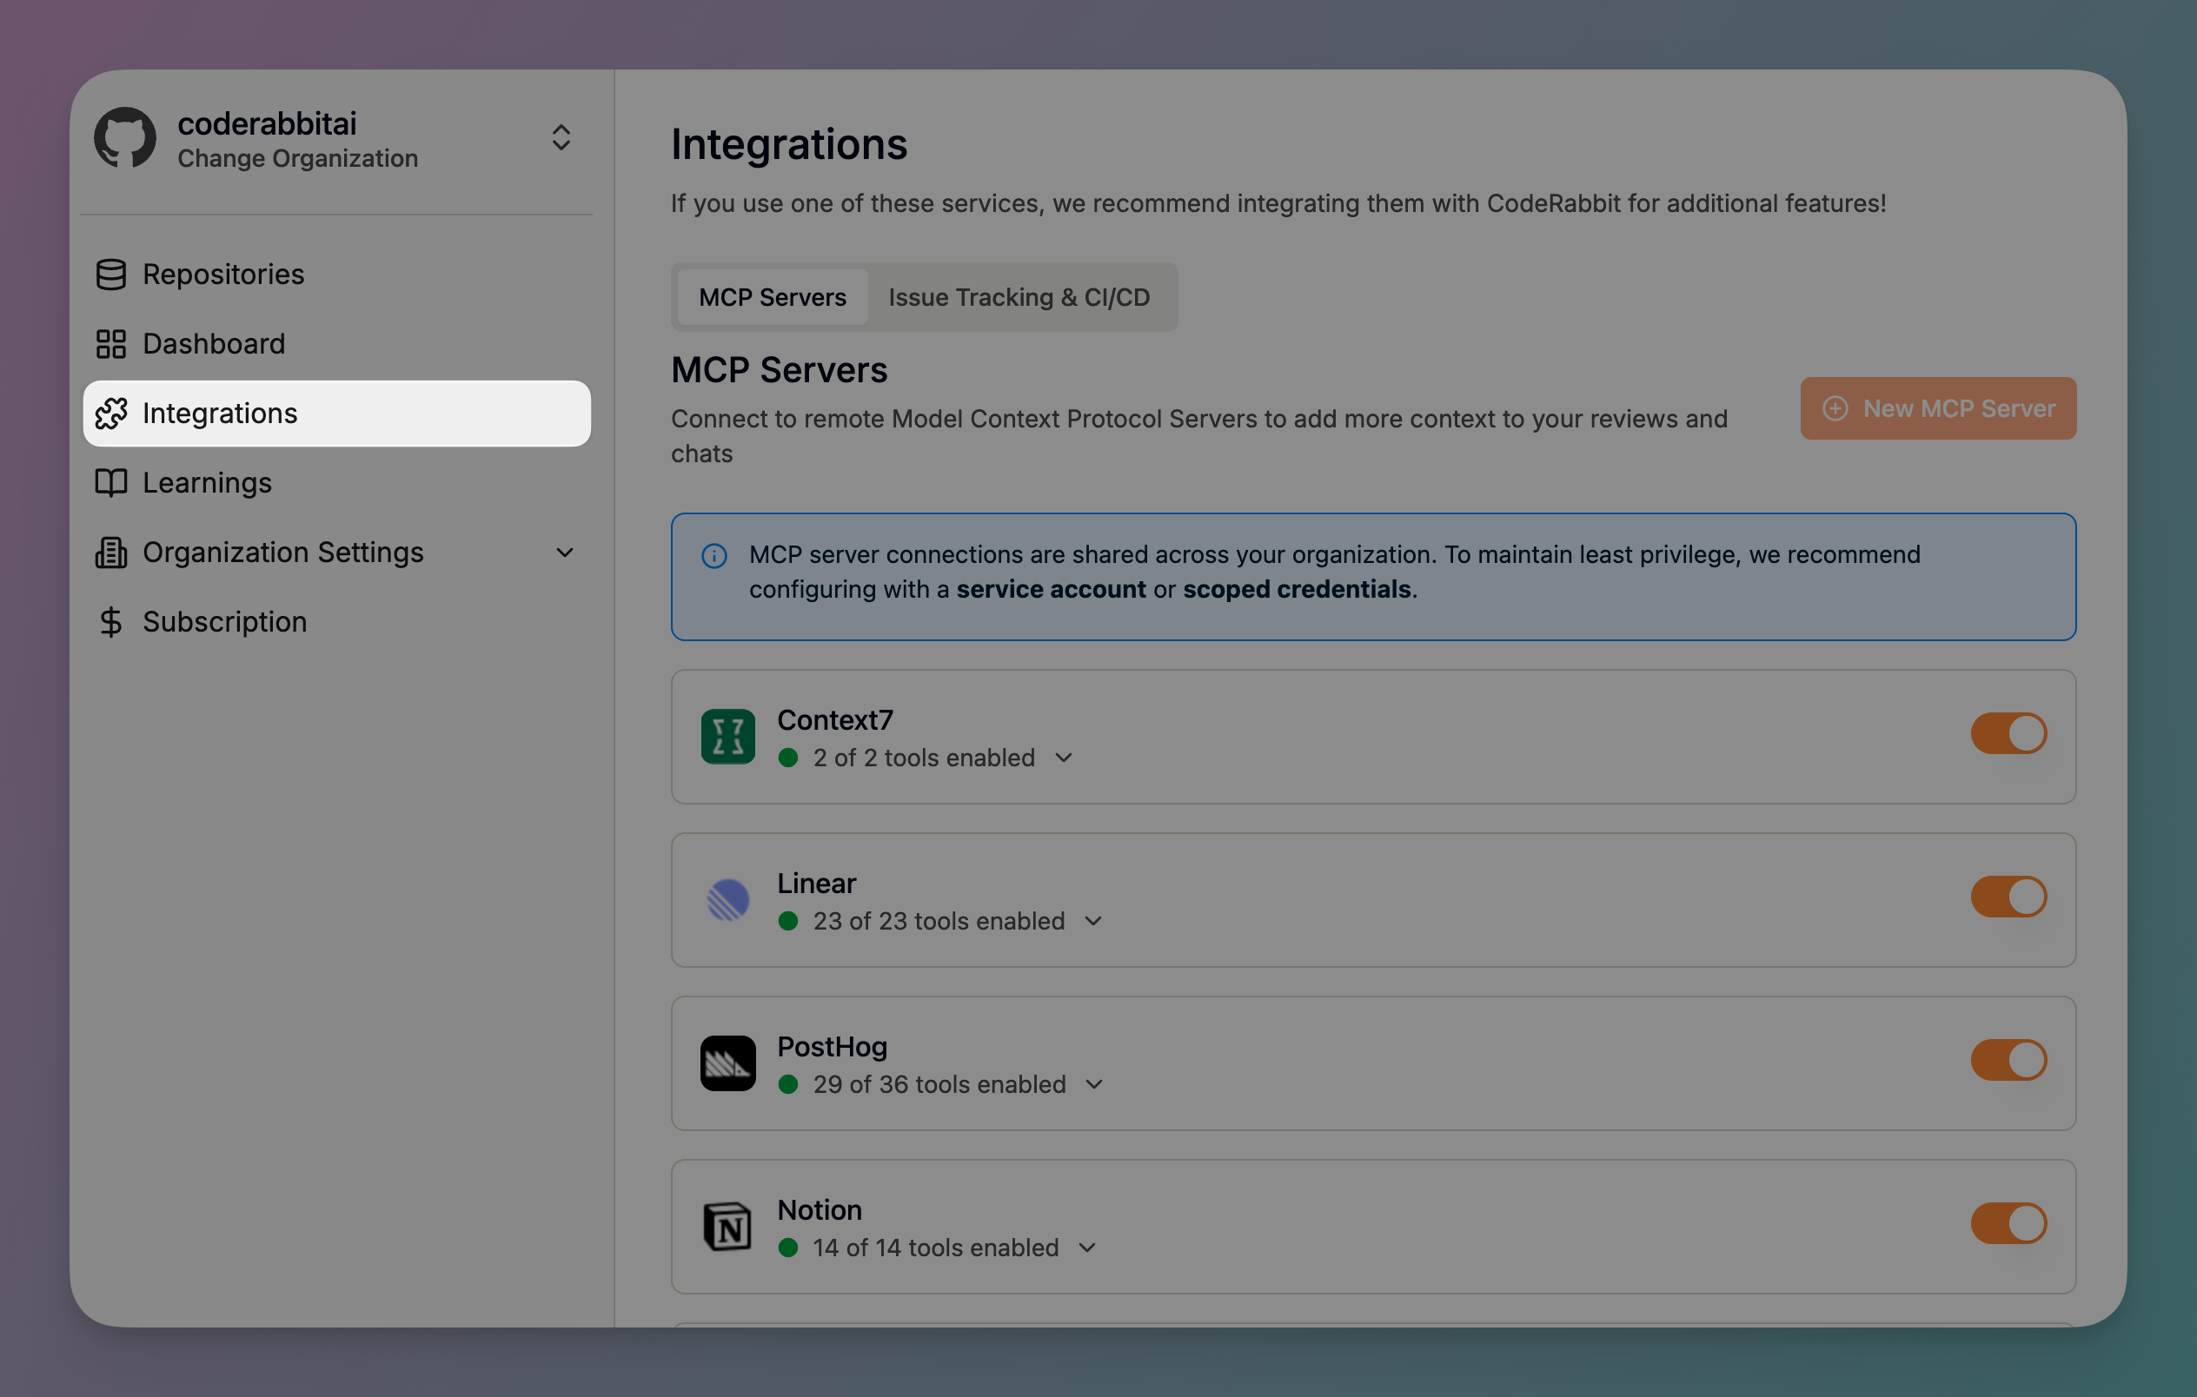
Task: Switch to Issue Tracking & CI/CD tab
Action: [x=1019, y=297]
